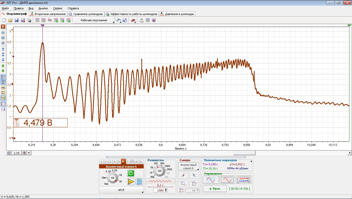Switch to the Сравнение цилиндров tab
This screenshot has height=199, width=352.
(x=85, y=14)
